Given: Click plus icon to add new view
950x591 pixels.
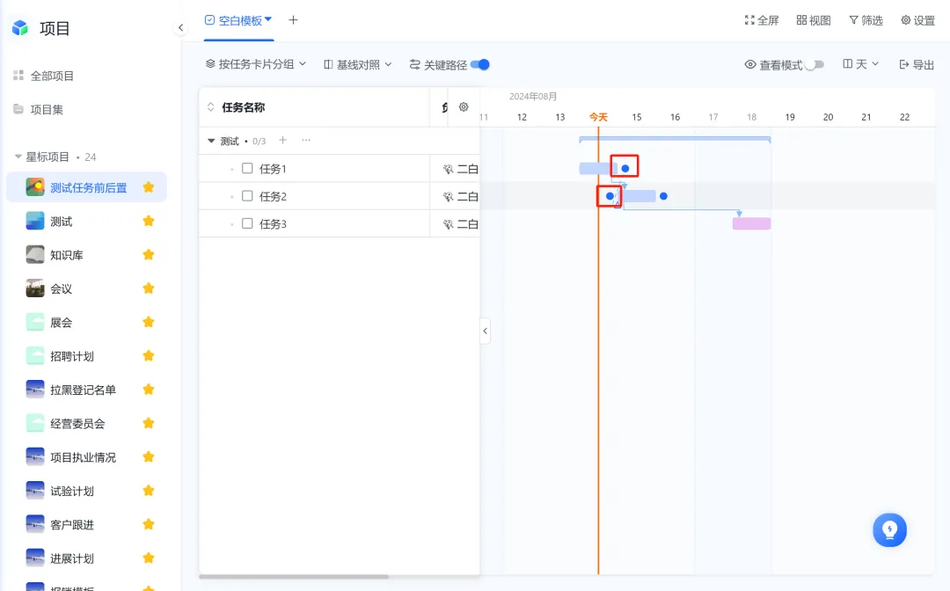Looking at the screenshot, I should tap(293, 20).
